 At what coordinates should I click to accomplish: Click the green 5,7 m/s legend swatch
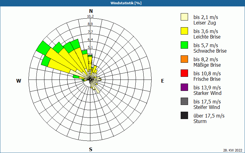(x=184, y=45)
